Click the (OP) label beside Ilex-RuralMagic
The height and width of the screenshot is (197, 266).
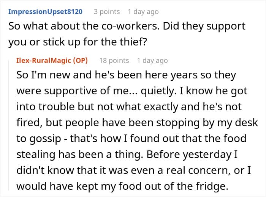(81, 61)
